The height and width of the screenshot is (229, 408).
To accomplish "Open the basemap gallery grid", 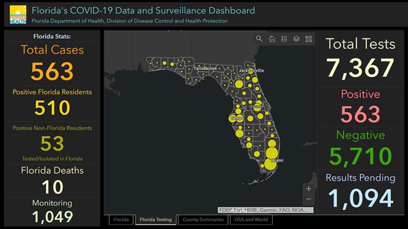I will click(308, 39).
